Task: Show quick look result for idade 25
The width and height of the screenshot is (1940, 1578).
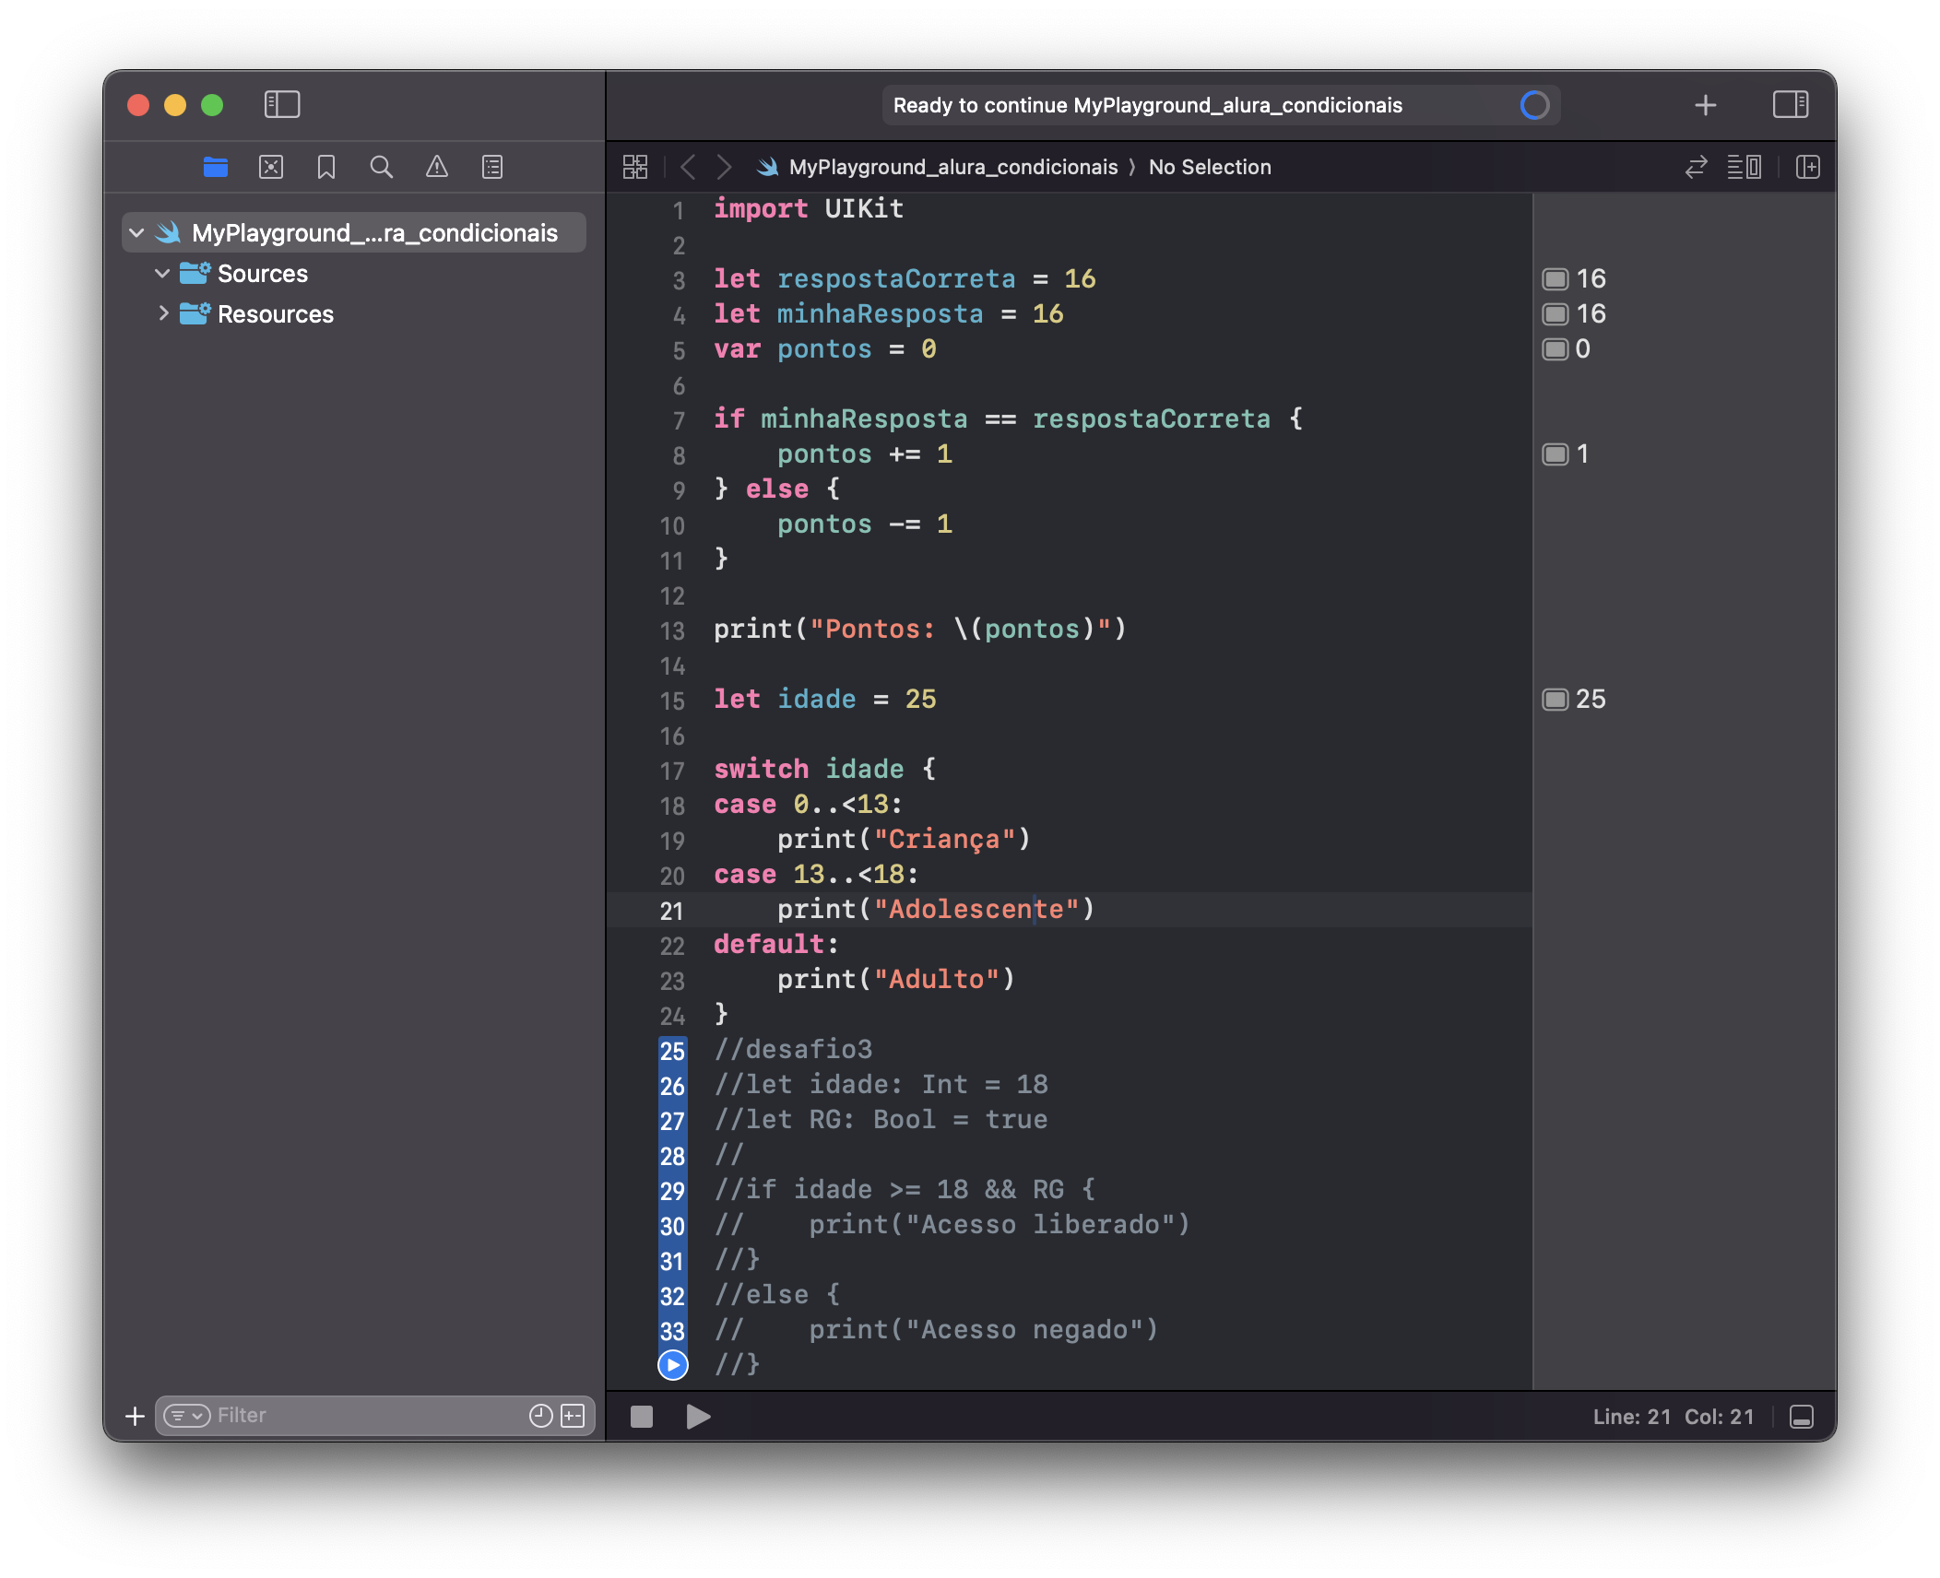Action: [1556, 699]
